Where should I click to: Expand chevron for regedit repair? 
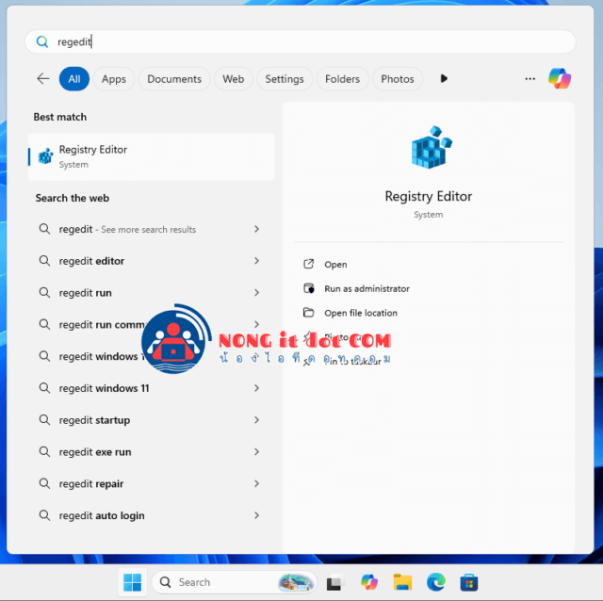pyautogui.click(x=256, y=483)
